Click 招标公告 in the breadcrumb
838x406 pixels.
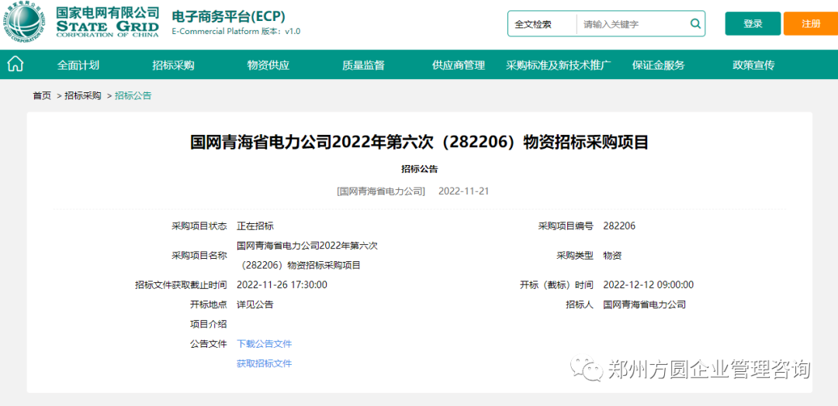[x=133, y=96]
